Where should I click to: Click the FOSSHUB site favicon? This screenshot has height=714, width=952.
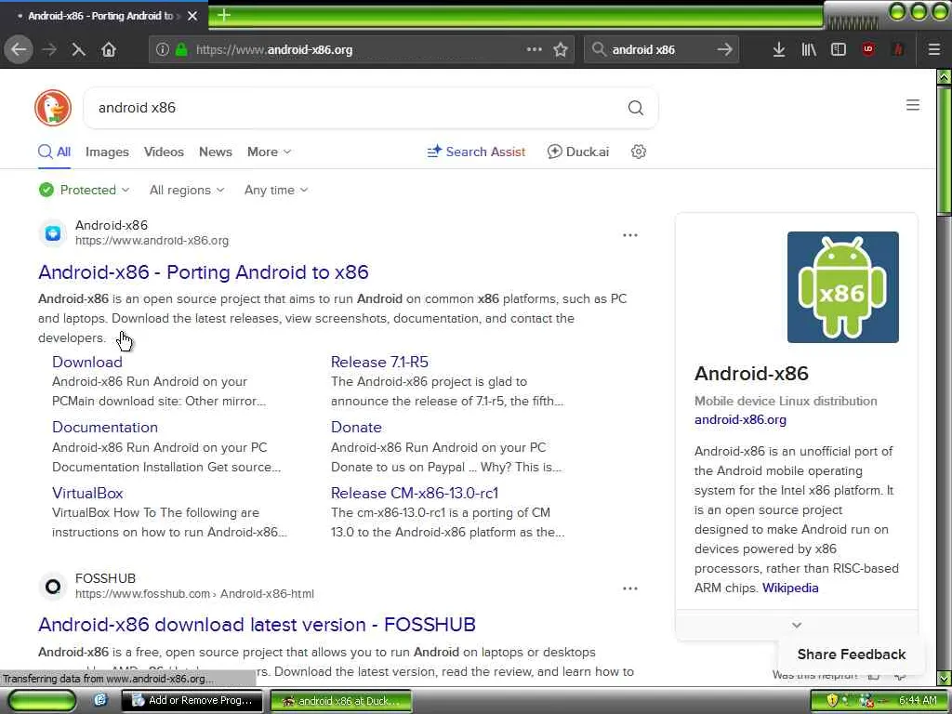click(53, 587)
